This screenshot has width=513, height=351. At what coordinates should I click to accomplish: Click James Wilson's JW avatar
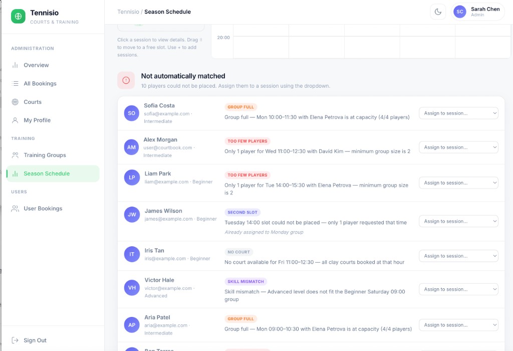click(132, 215)
